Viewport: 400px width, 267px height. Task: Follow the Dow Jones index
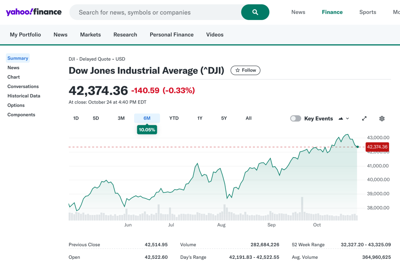coord(245,70)
